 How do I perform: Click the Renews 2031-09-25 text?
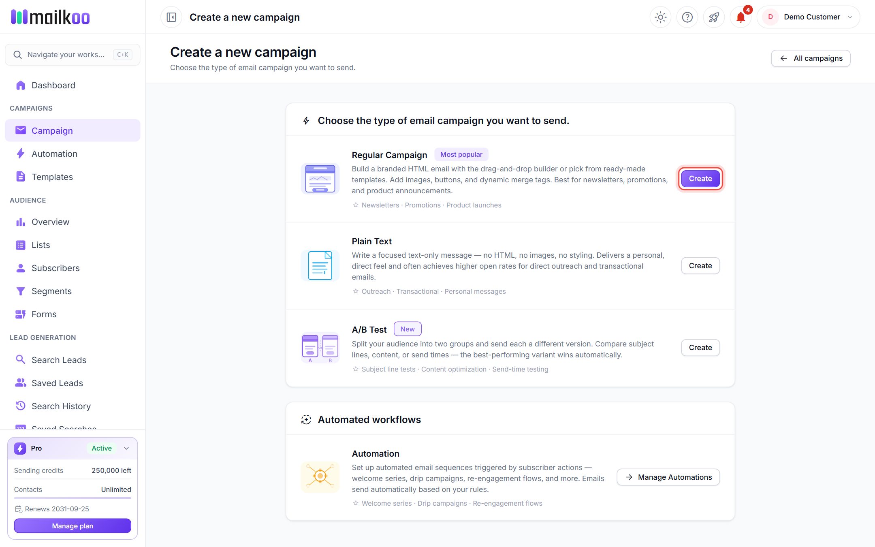(x=57, y=509)
